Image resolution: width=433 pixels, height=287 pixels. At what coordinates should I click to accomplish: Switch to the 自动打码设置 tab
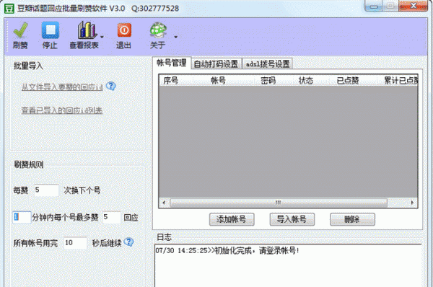point(216,63)
